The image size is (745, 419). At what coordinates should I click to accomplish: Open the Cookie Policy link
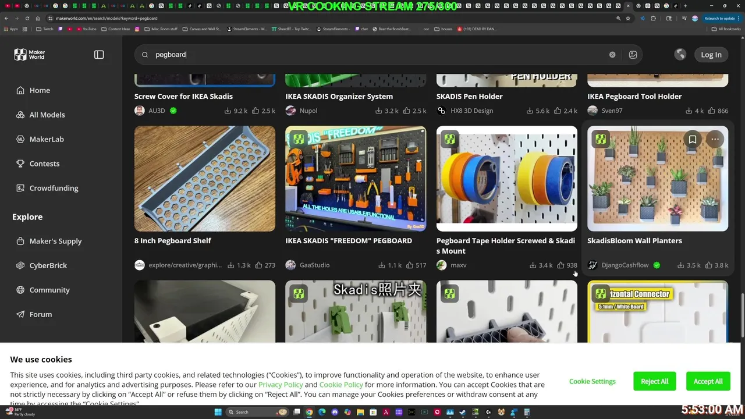tap(341, 385)
